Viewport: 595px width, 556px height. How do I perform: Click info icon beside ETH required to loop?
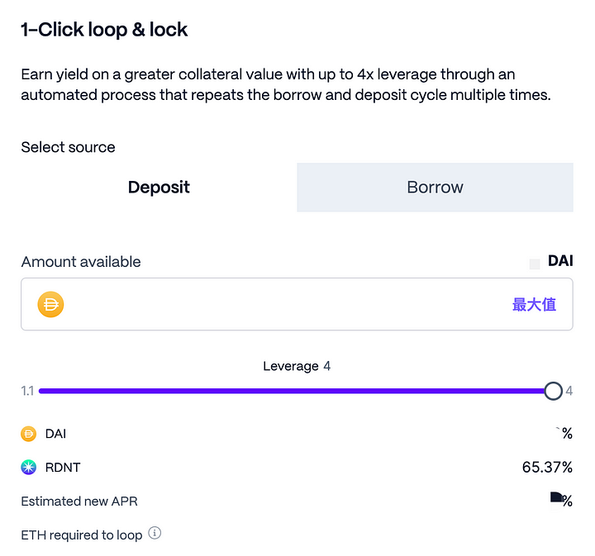click(155, 534)
